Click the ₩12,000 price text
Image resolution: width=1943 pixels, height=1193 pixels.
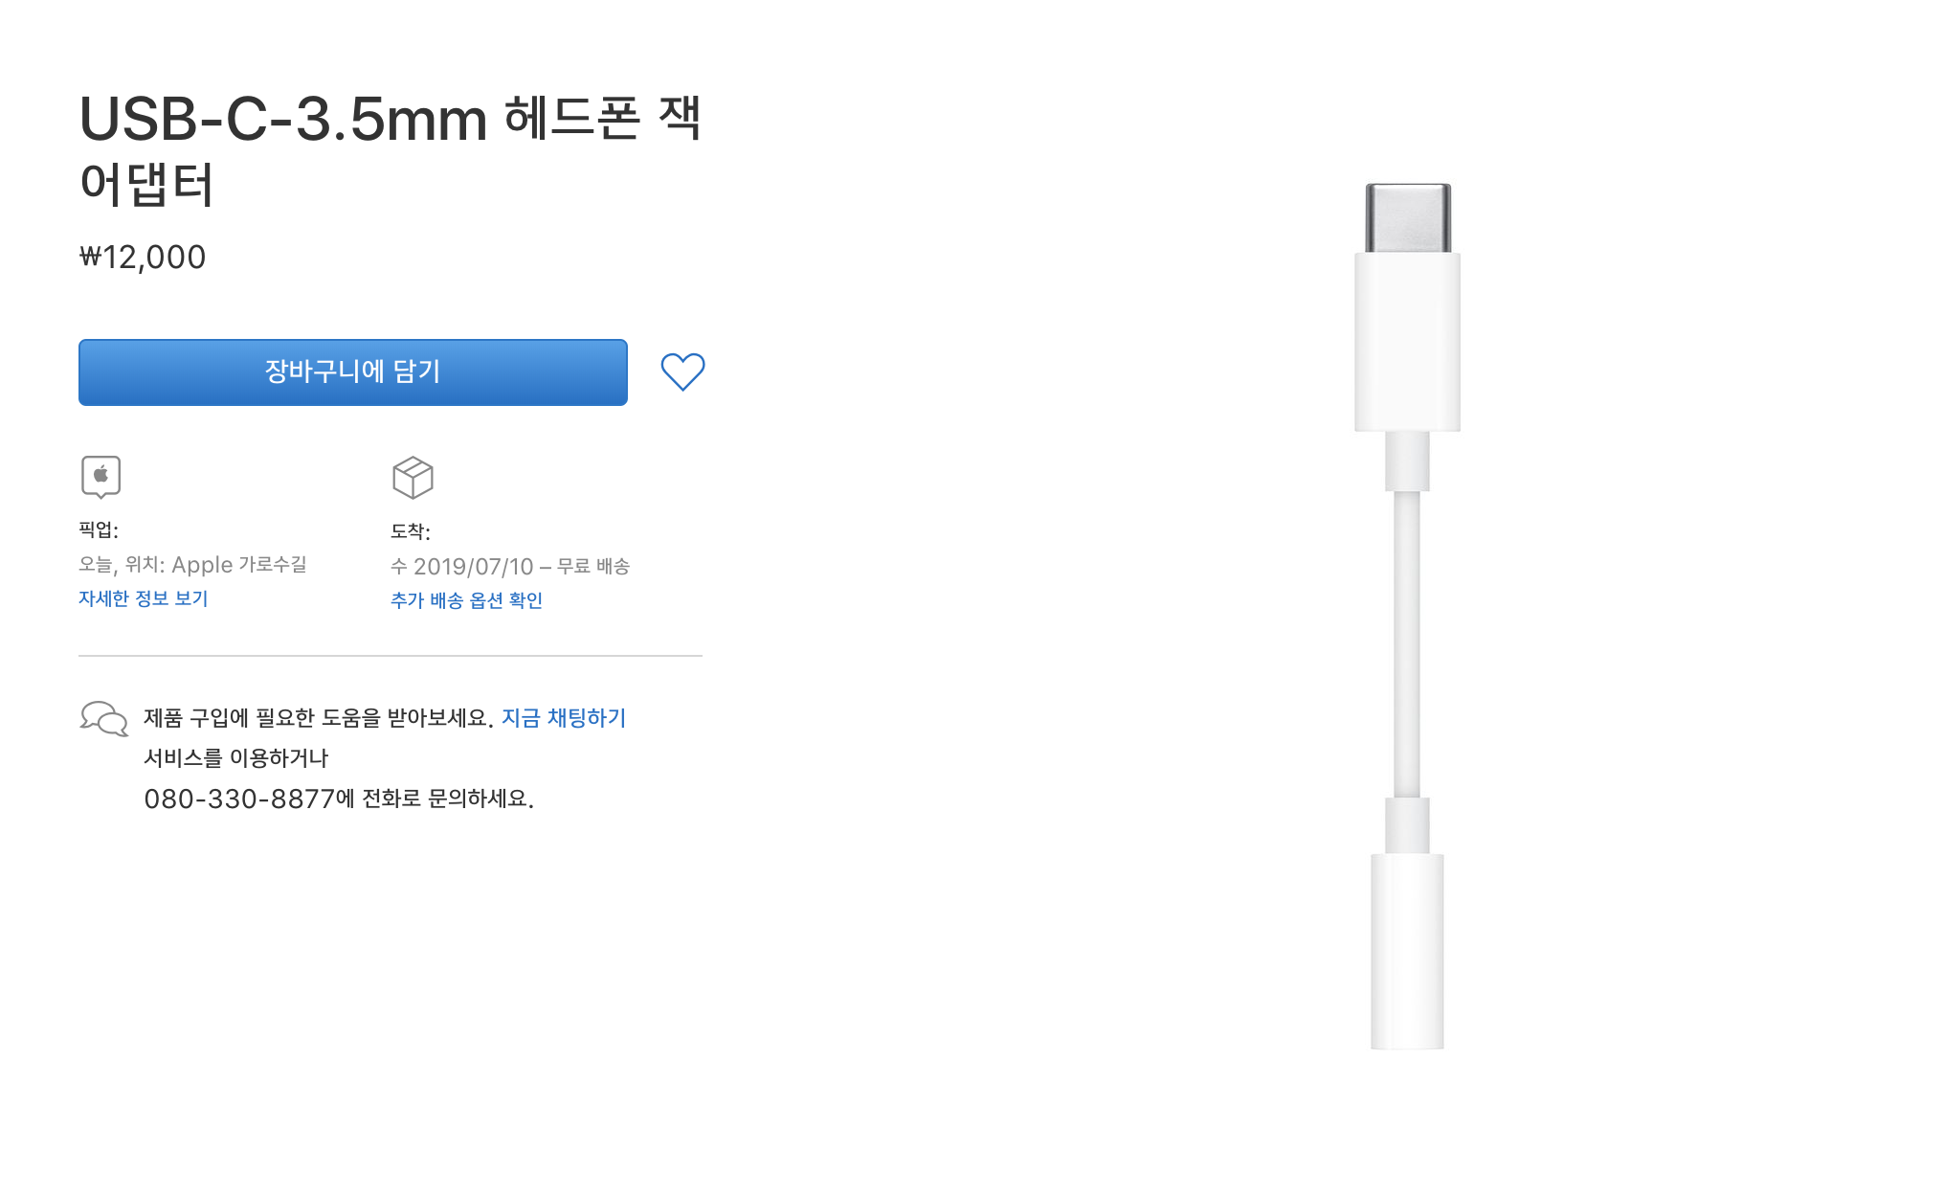143,257
